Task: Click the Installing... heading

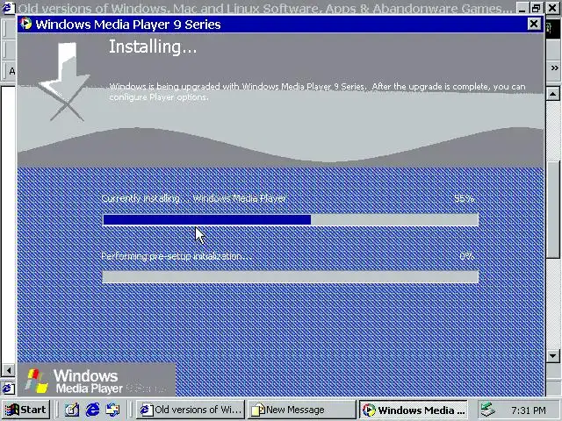Action: coord(153,46)
